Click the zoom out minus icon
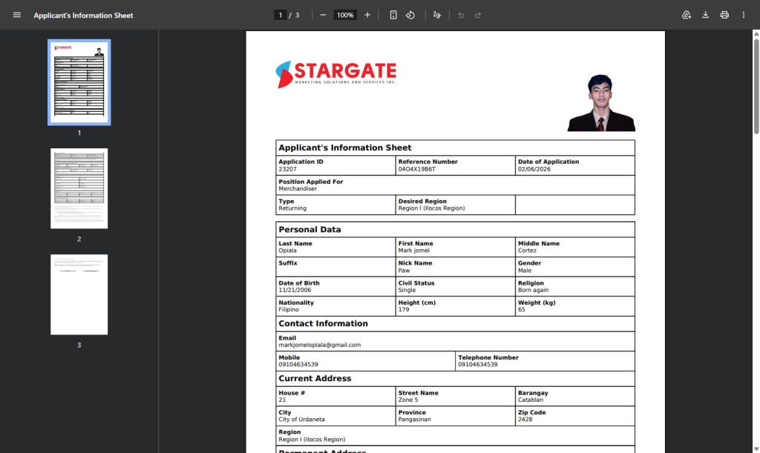Image resolution: width=760 pixels, height=453 pixels. tap(323, 15)
